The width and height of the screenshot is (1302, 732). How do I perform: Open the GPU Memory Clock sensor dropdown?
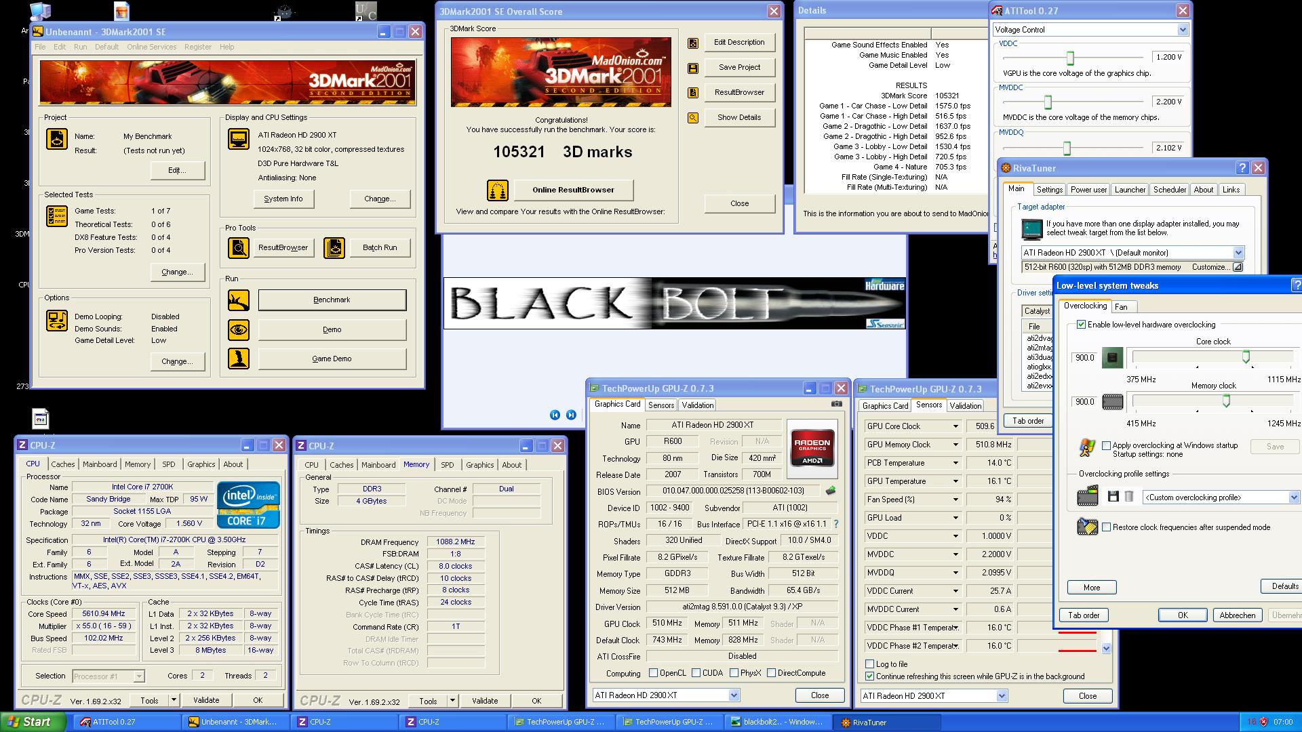coord(955,445)
